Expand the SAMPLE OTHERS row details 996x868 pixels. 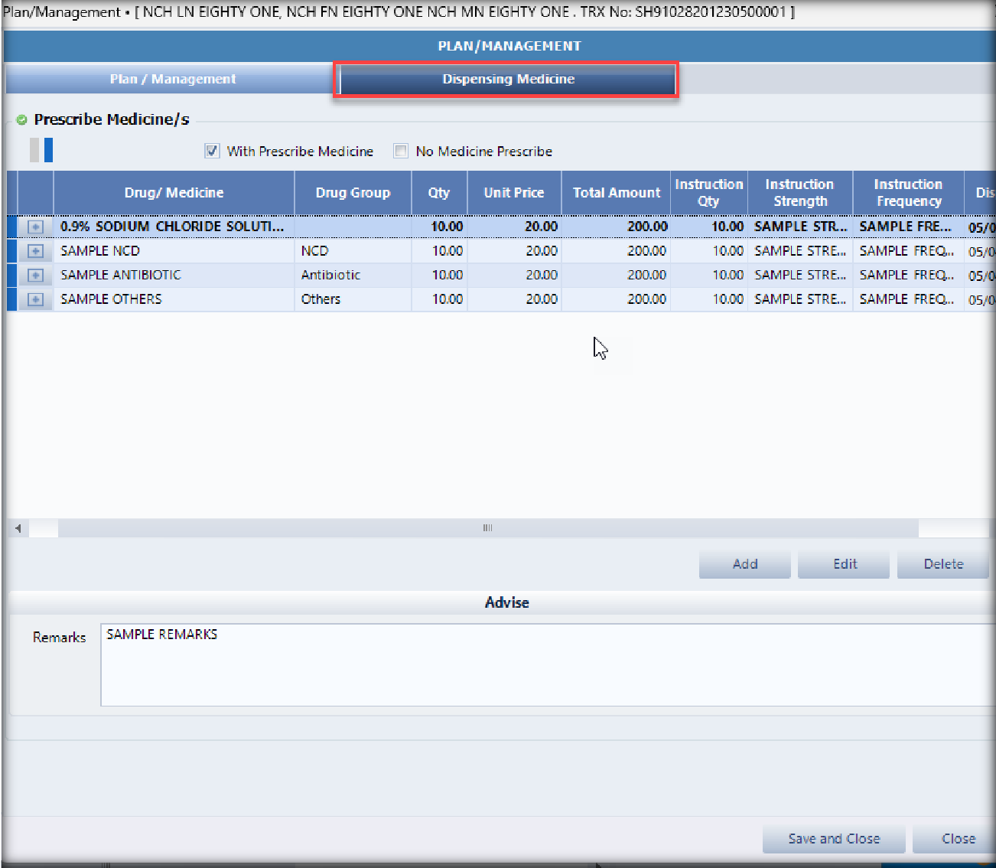click(35, 299)
